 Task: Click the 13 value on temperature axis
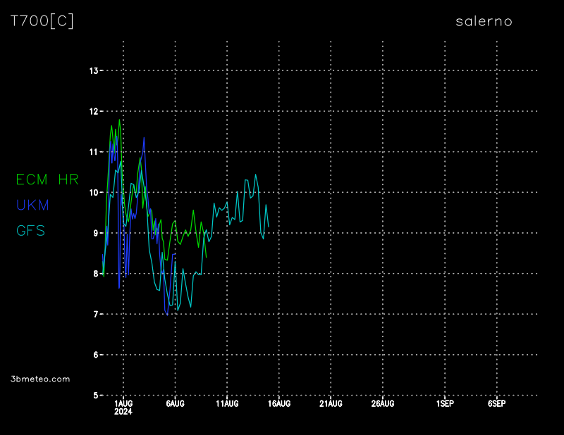coord(93,70)
